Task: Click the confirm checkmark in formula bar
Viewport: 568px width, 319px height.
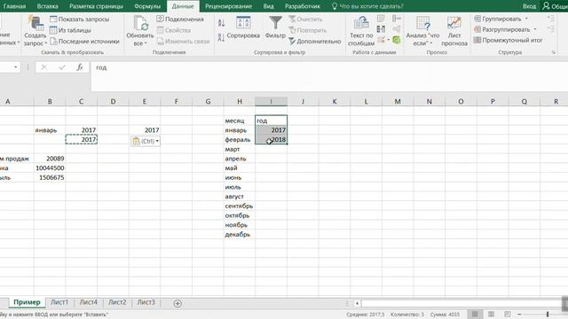Action: coord(62,67)
